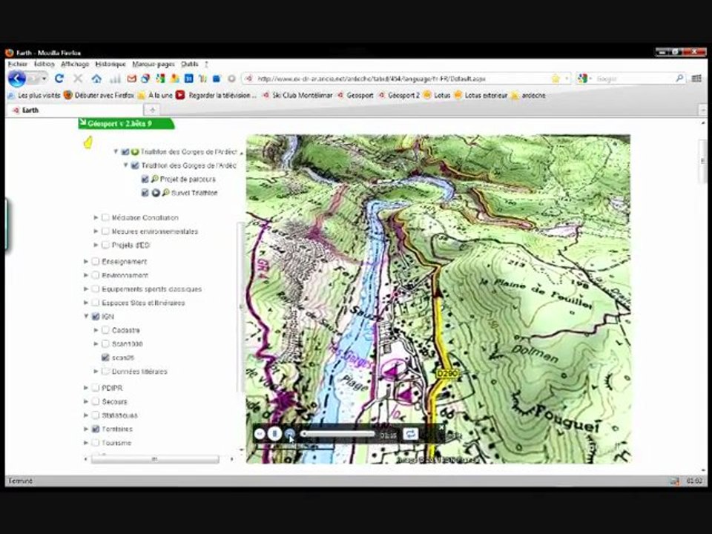Rewind the tour in the player

260,434
